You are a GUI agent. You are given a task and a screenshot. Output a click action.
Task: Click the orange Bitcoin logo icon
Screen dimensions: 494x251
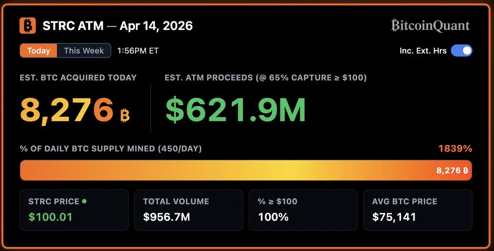[28, 26]
